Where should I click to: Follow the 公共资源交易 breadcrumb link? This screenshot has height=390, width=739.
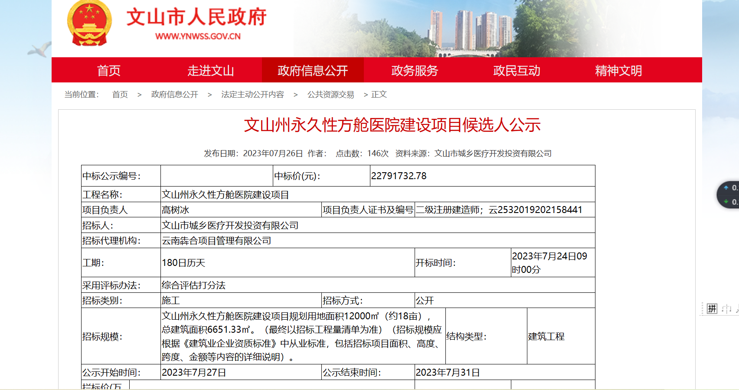click(330, 95)
